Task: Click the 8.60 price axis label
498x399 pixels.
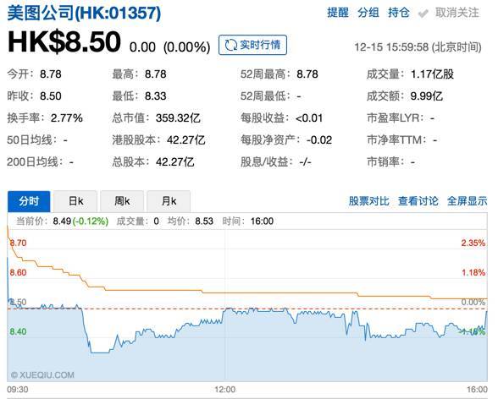Action: click(x=18, y=272)
